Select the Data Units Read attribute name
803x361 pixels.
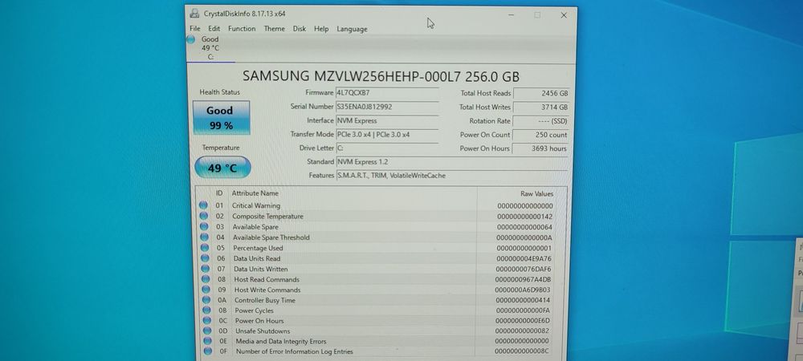tap(257, 258)
